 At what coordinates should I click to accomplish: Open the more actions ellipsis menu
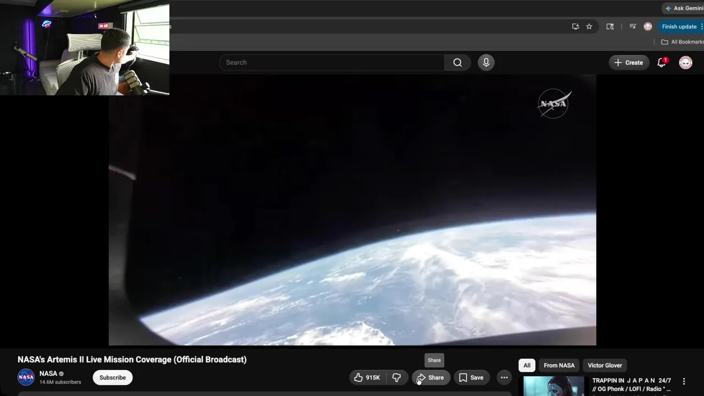(x=504, y=377)
